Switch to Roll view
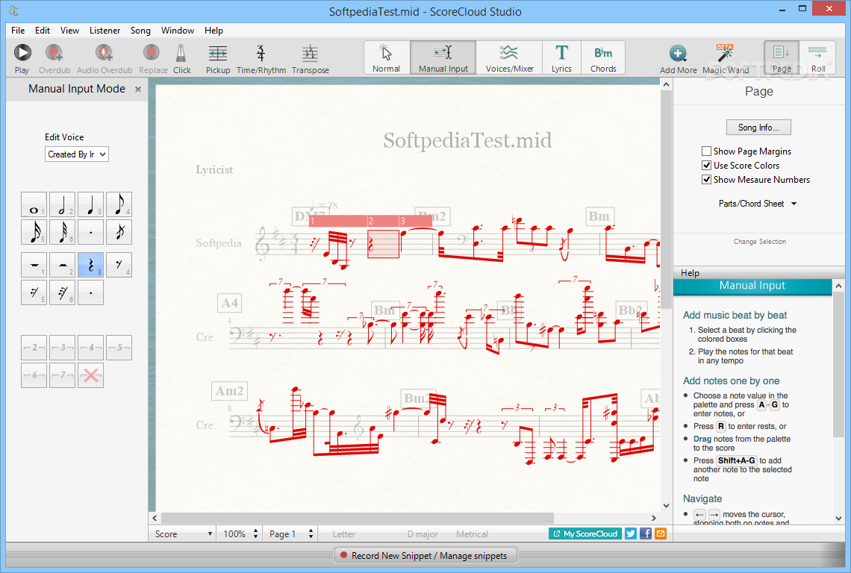This screenshot has height=573, width=851. (818, 57)
